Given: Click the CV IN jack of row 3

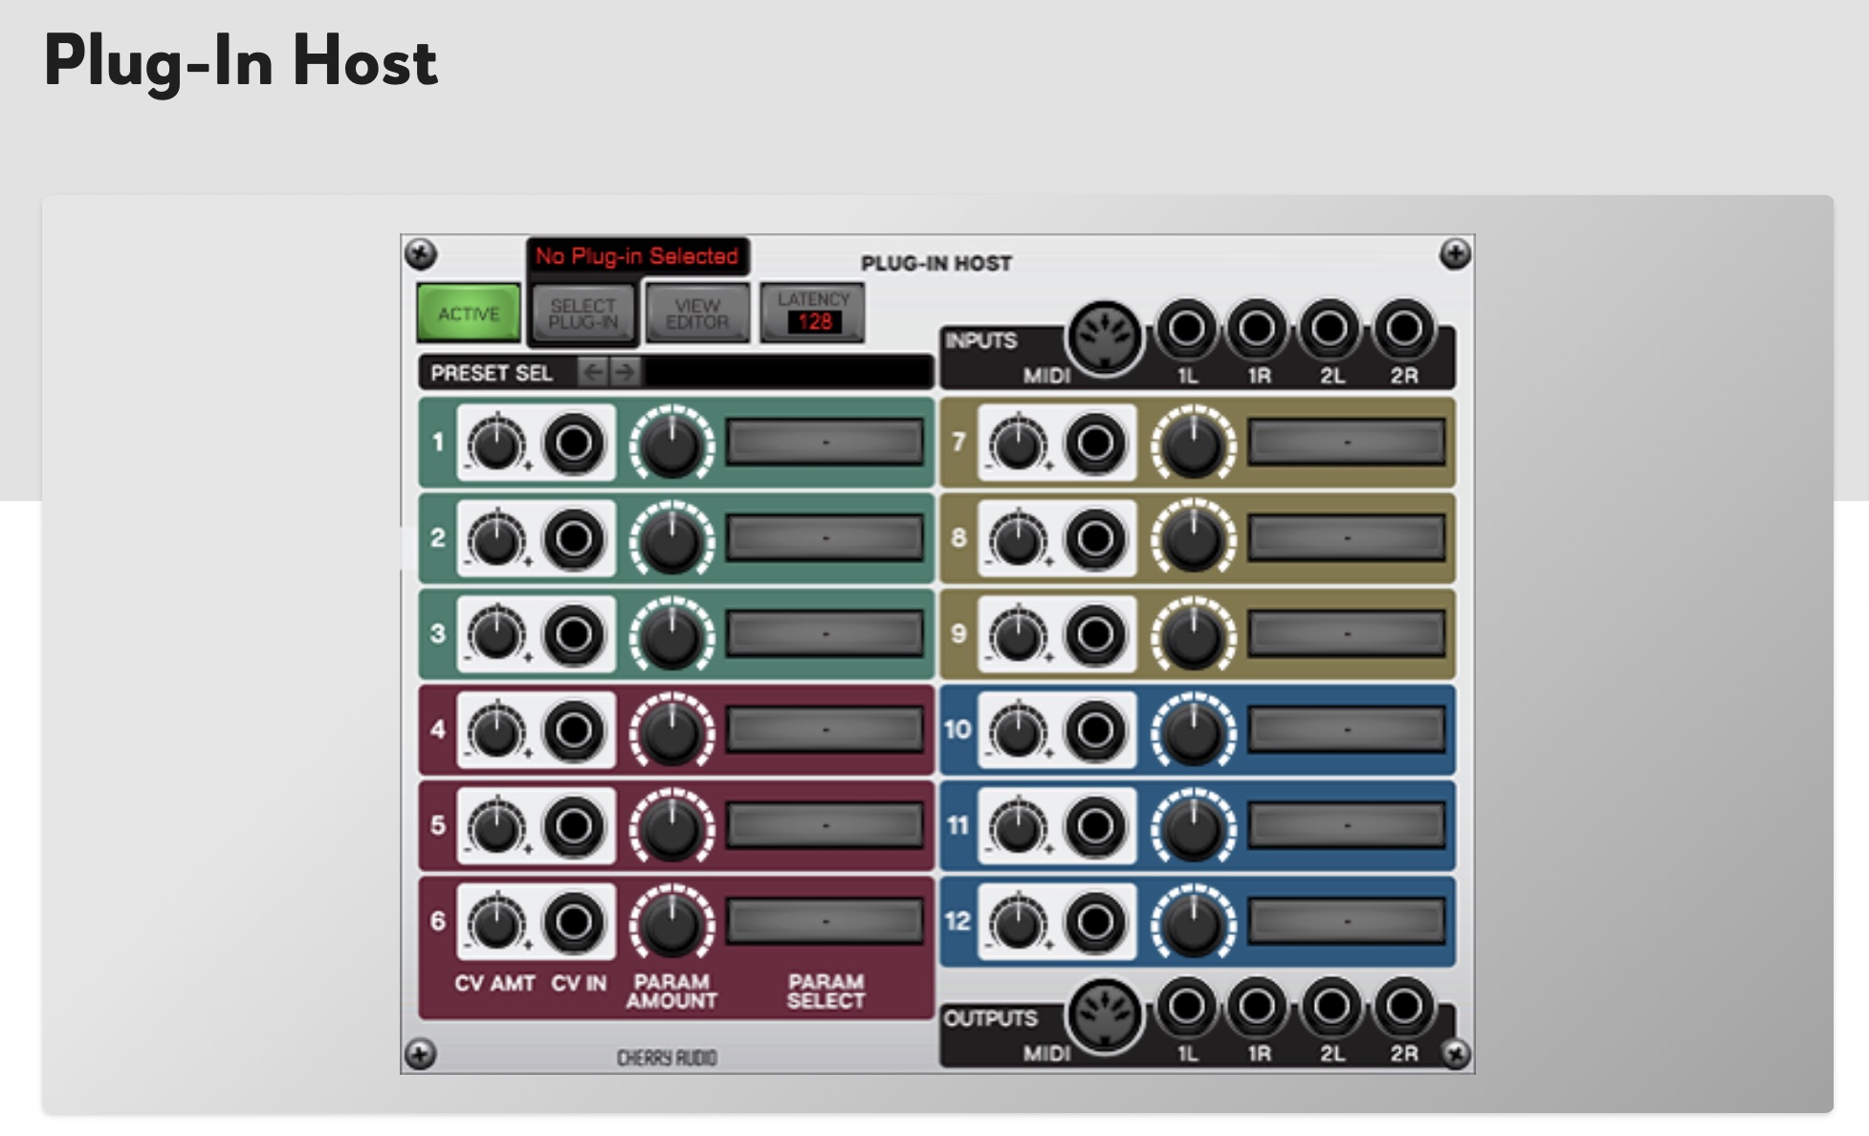Looking at the screenshot, I should pos(574,634).
